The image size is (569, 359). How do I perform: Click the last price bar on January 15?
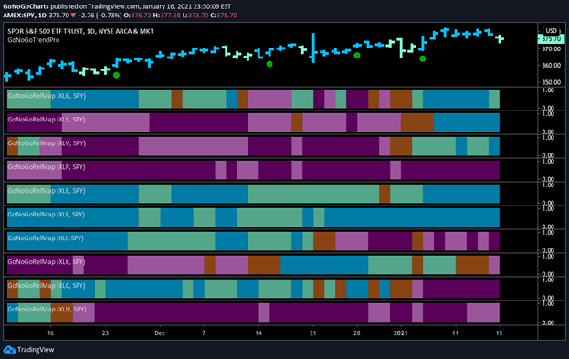[x=500, y=38]
